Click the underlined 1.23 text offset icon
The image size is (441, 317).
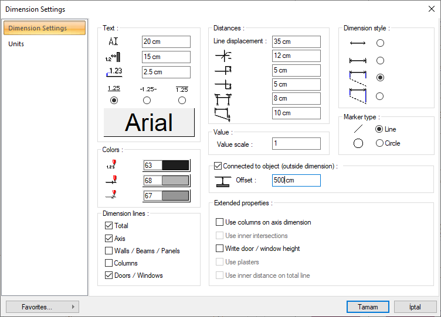(113, 72)
